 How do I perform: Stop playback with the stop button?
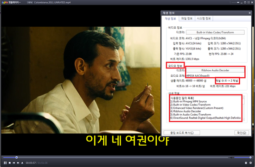coord(10,163)
